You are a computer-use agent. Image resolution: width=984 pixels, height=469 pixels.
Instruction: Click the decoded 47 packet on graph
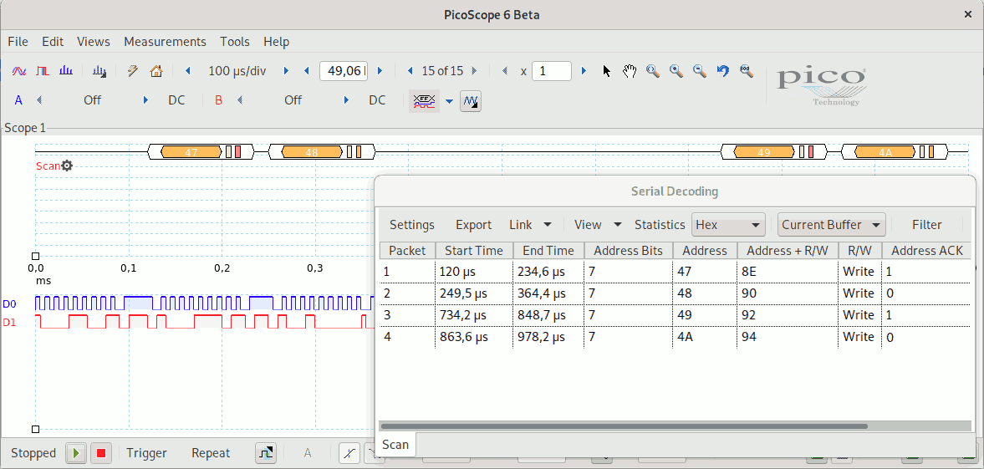191,152
